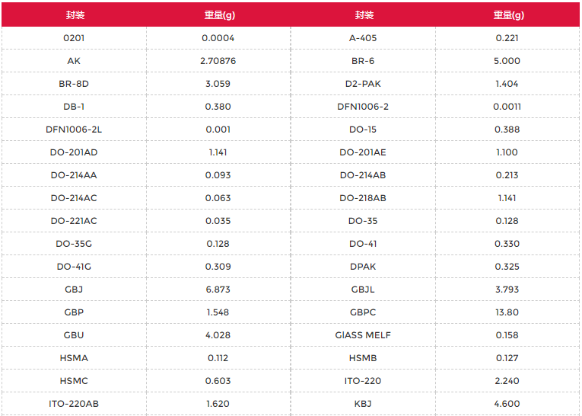Click the weight value 2.70876
Image resolution: width=582 pixels, height=416 pixels.
click(x=218, y=61)
